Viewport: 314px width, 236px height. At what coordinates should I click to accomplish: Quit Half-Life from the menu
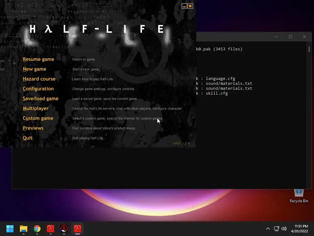(x=27, y=138)
